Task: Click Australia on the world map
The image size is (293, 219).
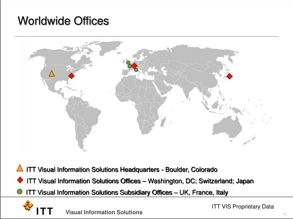Action: click(x=227, y=127)
